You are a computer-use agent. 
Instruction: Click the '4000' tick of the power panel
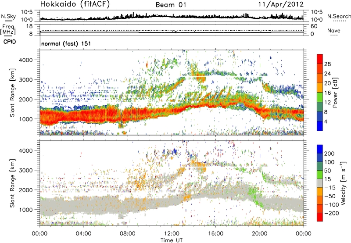pos(26,60)
